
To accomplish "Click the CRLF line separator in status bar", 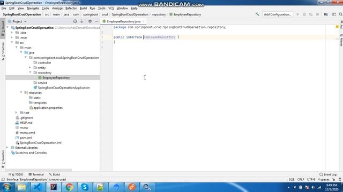I will click(x=301, y=180).
